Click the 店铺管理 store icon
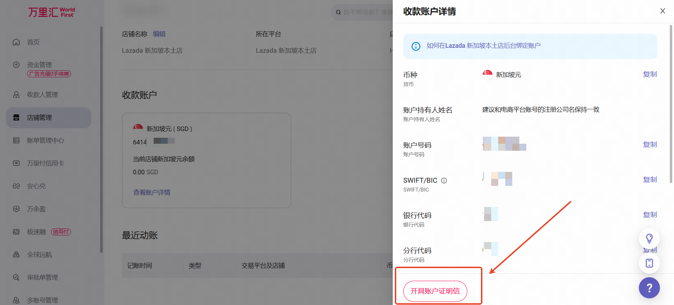Viewport: 674px width, 305px height. (x=16, y=117)
